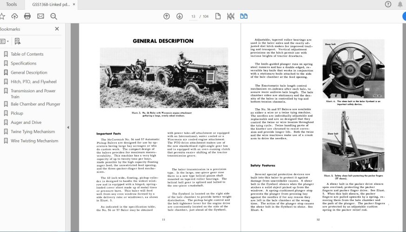Open the Tools tab
The width and height of the screenshot is (406, 232).
(x=11, y=4)
